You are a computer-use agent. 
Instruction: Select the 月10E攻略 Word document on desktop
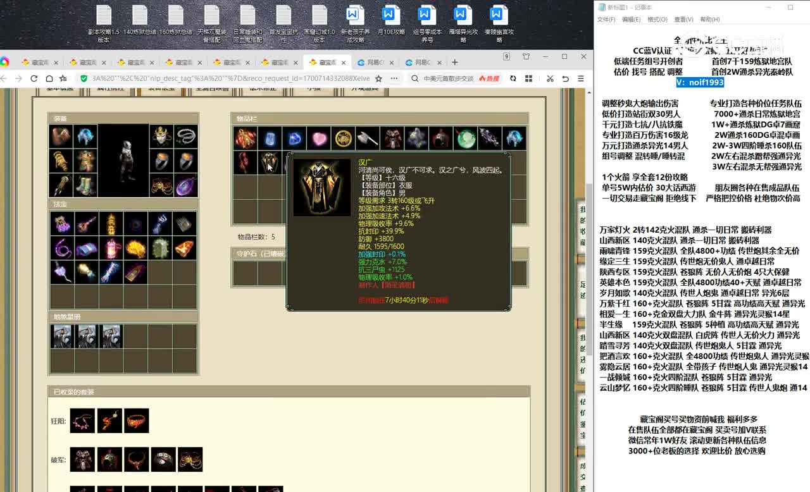391,20
